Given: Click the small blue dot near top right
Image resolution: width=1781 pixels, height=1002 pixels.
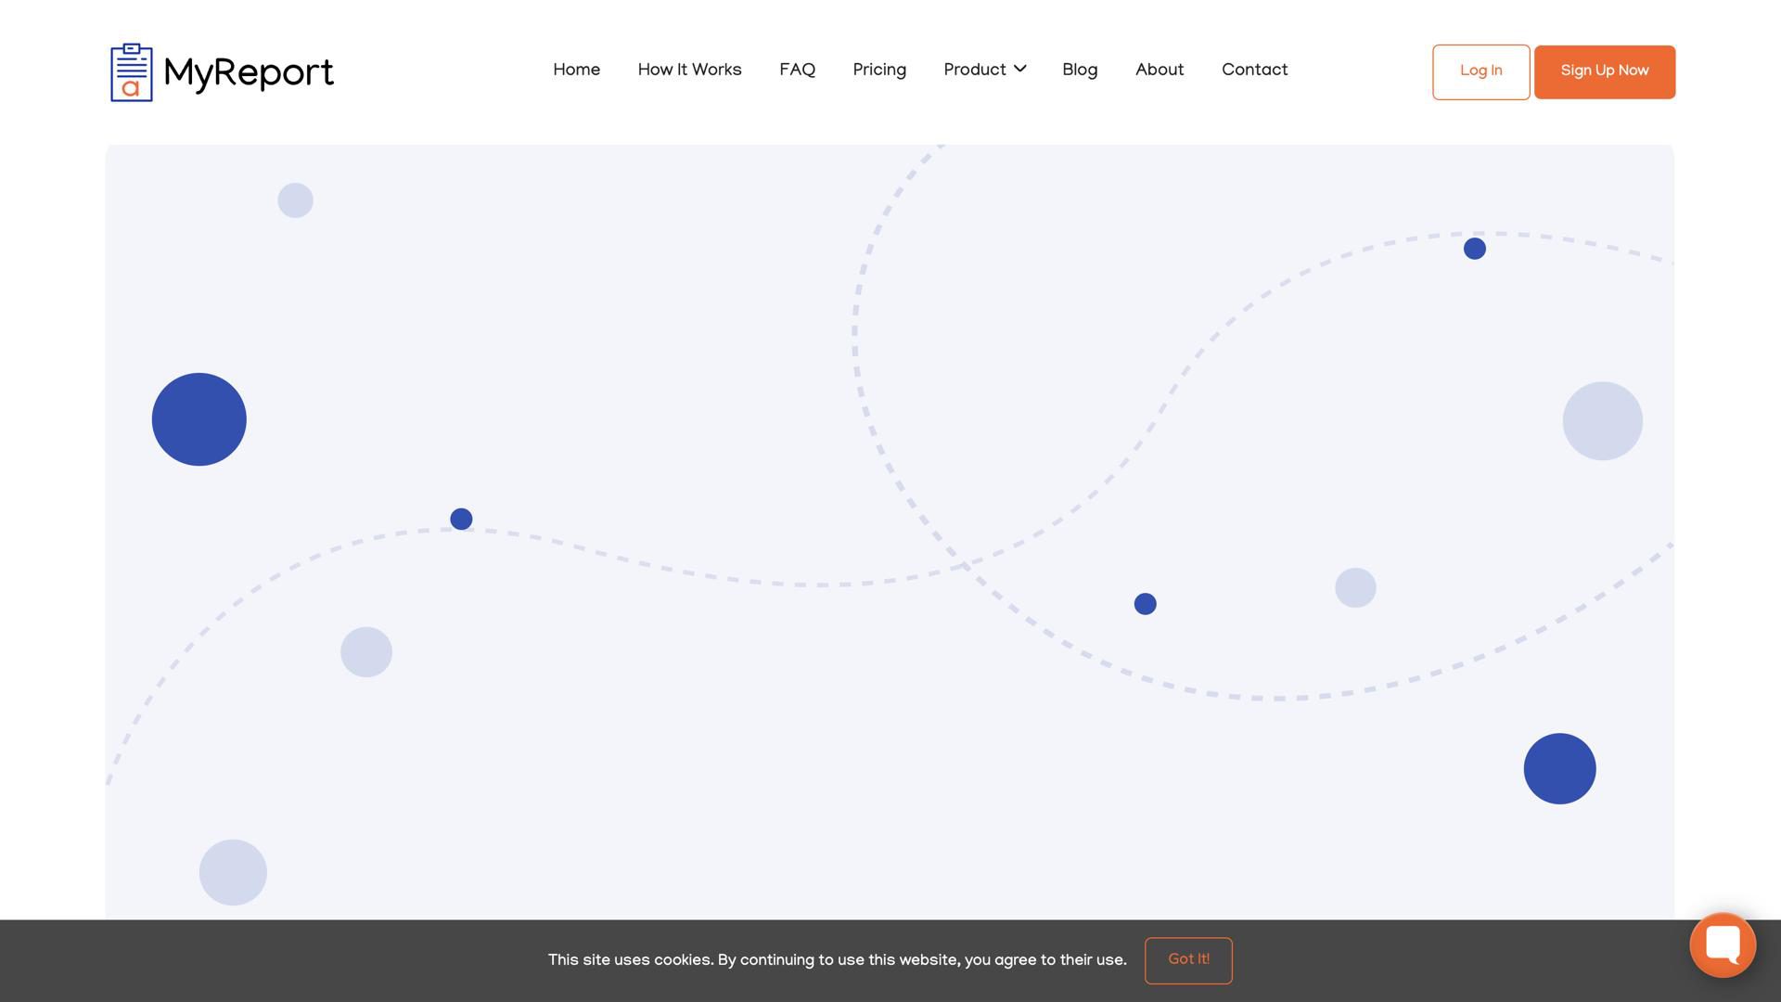Looking at the screenshot, I should tap(1474, 249).
